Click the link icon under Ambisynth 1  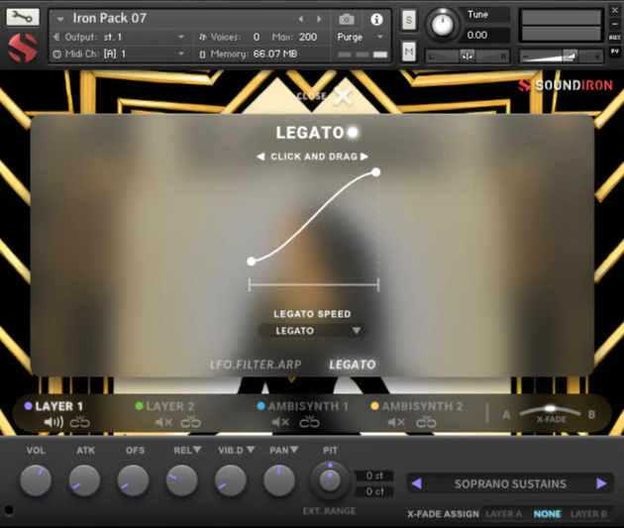[x=310, y=423]
